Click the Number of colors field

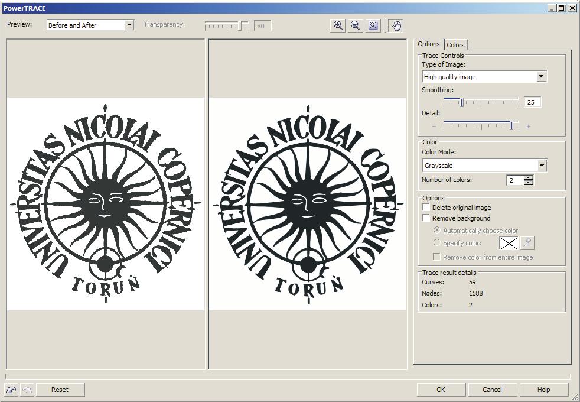point(515,180)
